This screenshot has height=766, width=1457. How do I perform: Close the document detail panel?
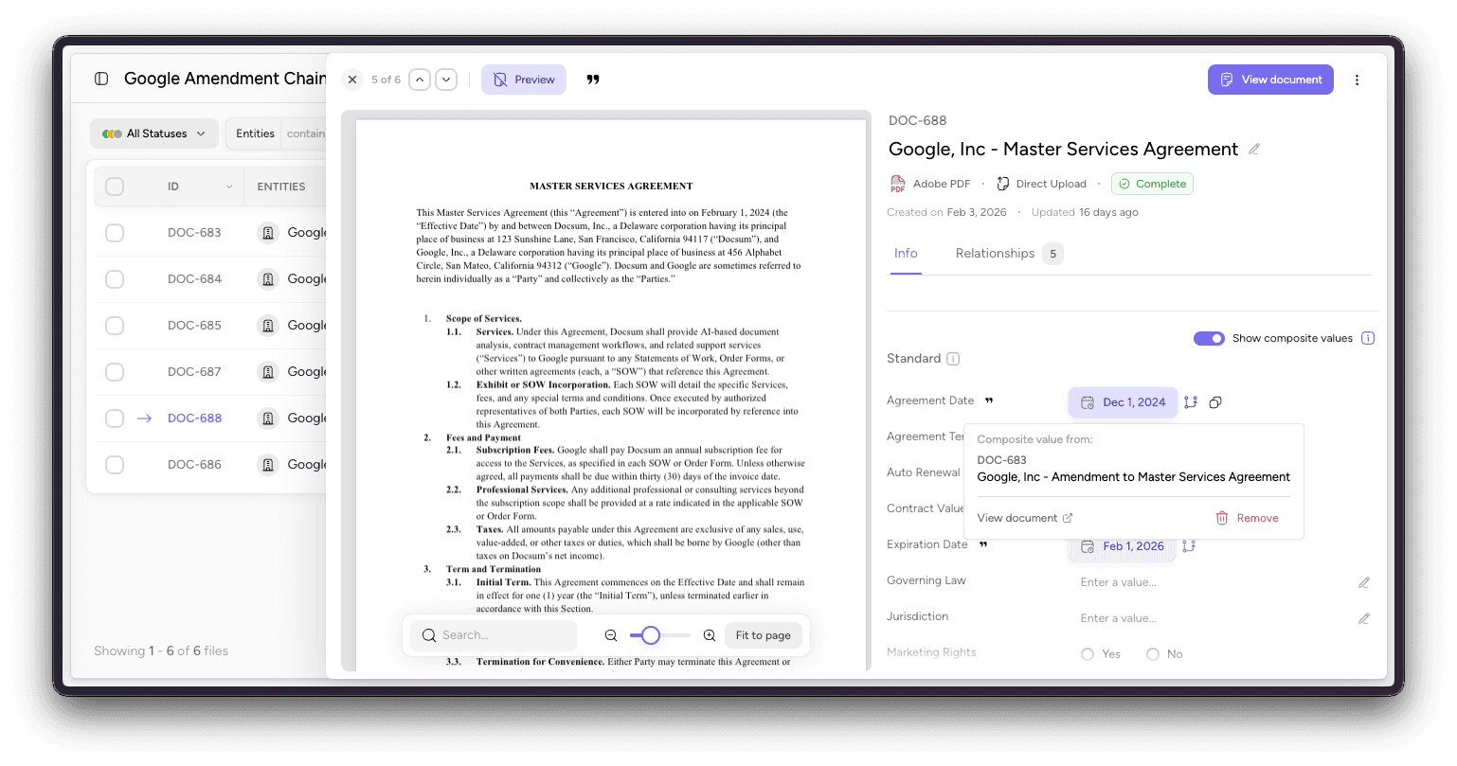(352, 80)
